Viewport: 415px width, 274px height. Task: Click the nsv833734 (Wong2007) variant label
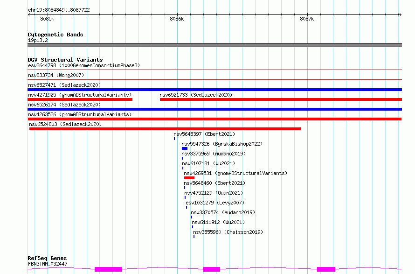tap(56, 75)
